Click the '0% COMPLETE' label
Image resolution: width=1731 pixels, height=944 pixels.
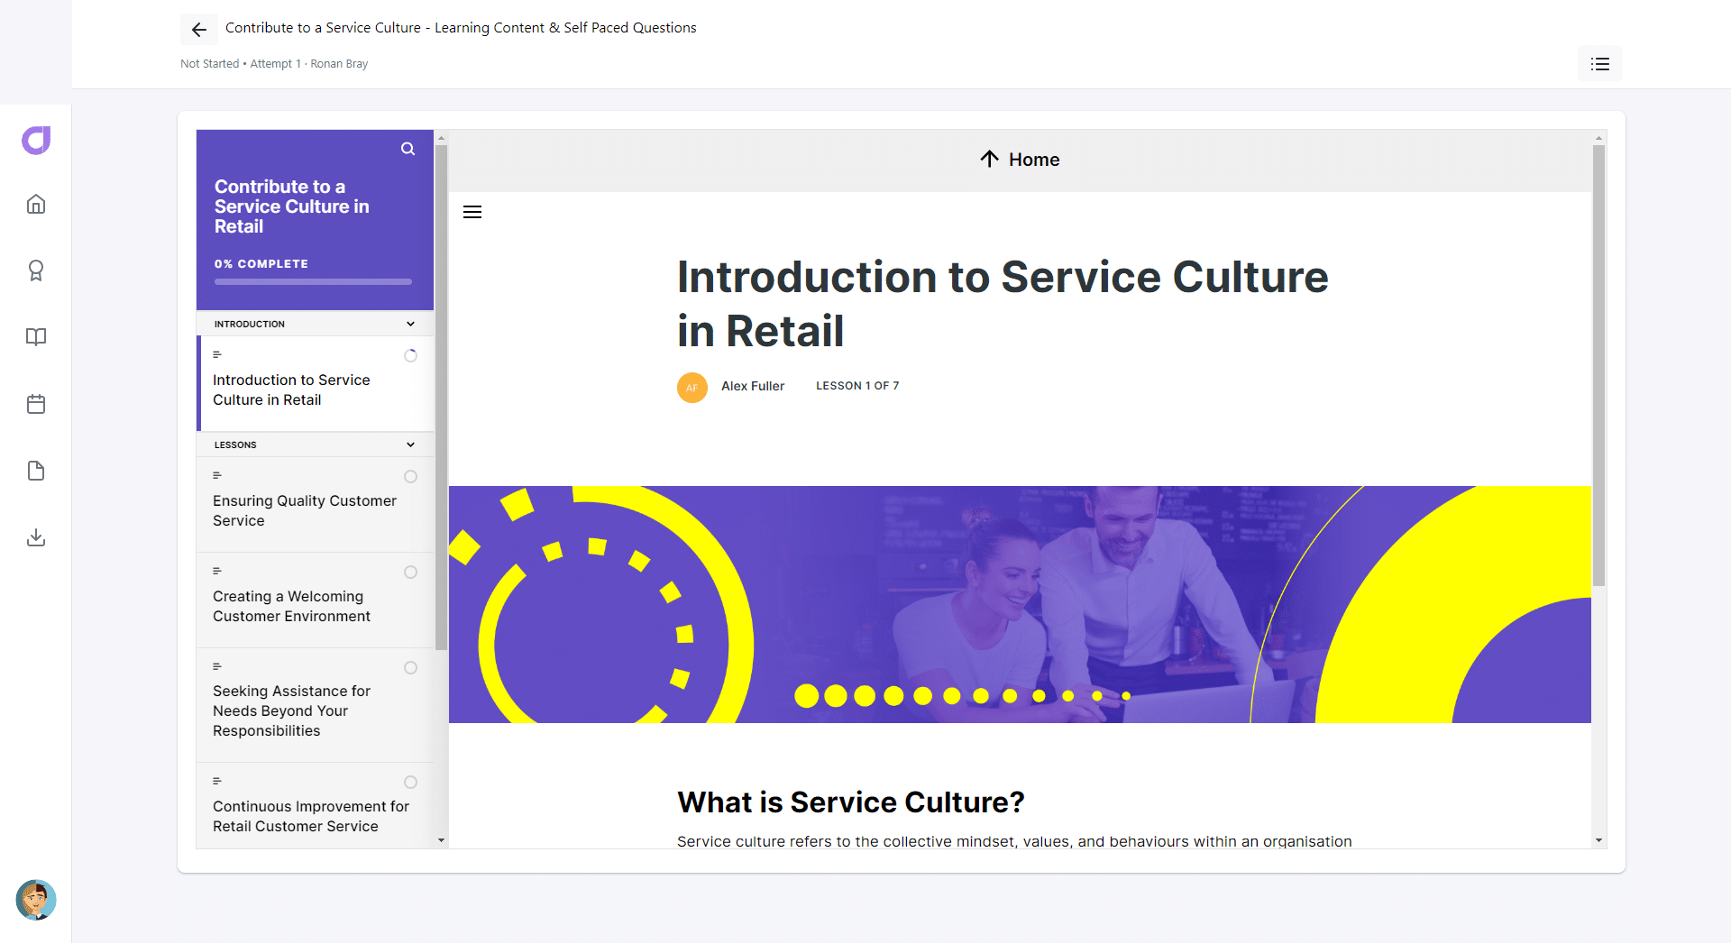click(x=261, y=264)
